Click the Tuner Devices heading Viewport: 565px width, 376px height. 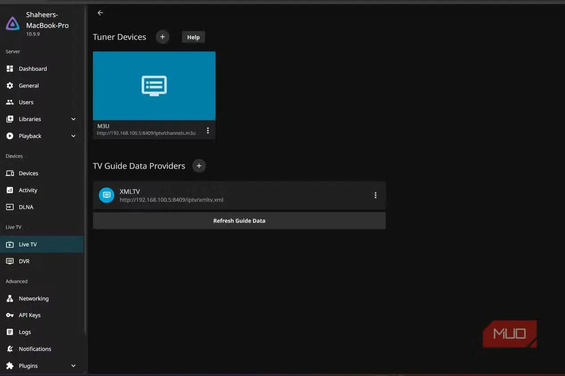(119, 37)
